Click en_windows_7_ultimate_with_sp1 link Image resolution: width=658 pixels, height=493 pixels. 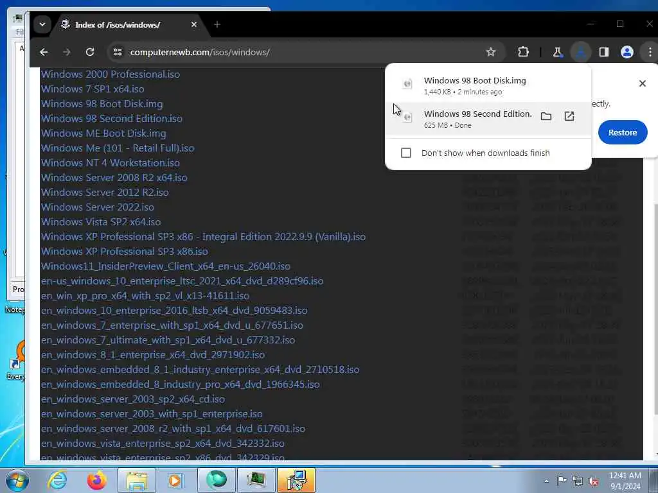click(168, 340)
